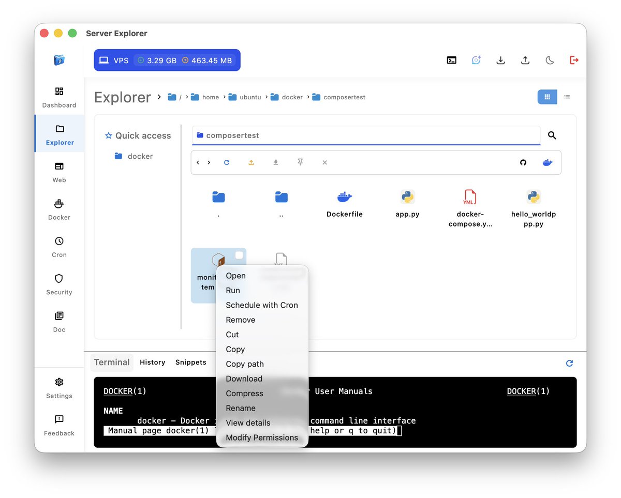Open the Docker section in the sidebar
The image size is (621, 498).
(59, 209)
